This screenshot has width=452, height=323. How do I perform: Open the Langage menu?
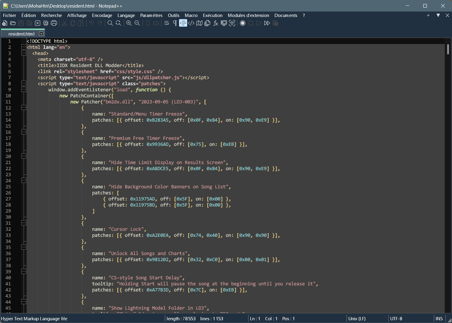pos(126,15)
